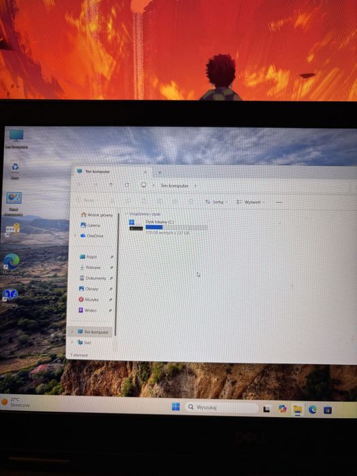
Task: Open Muzyka folder in sidebar
Action: click(88, 299)
